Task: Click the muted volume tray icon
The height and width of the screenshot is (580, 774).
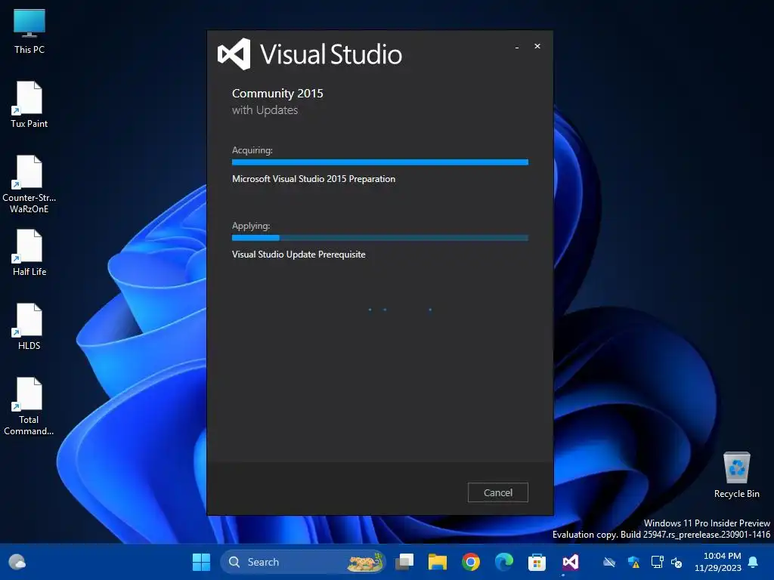Action: (x=676, y=562)
